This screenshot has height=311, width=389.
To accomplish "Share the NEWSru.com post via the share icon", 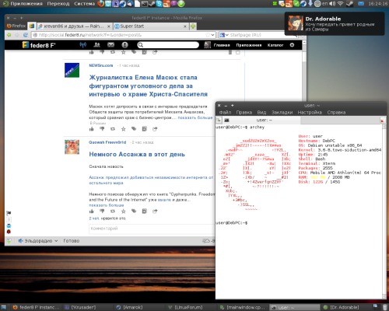I will [155, 129].
